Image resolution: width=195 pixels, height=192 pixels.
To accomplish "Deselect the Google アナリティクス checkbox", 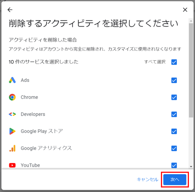I will point(174,148).
